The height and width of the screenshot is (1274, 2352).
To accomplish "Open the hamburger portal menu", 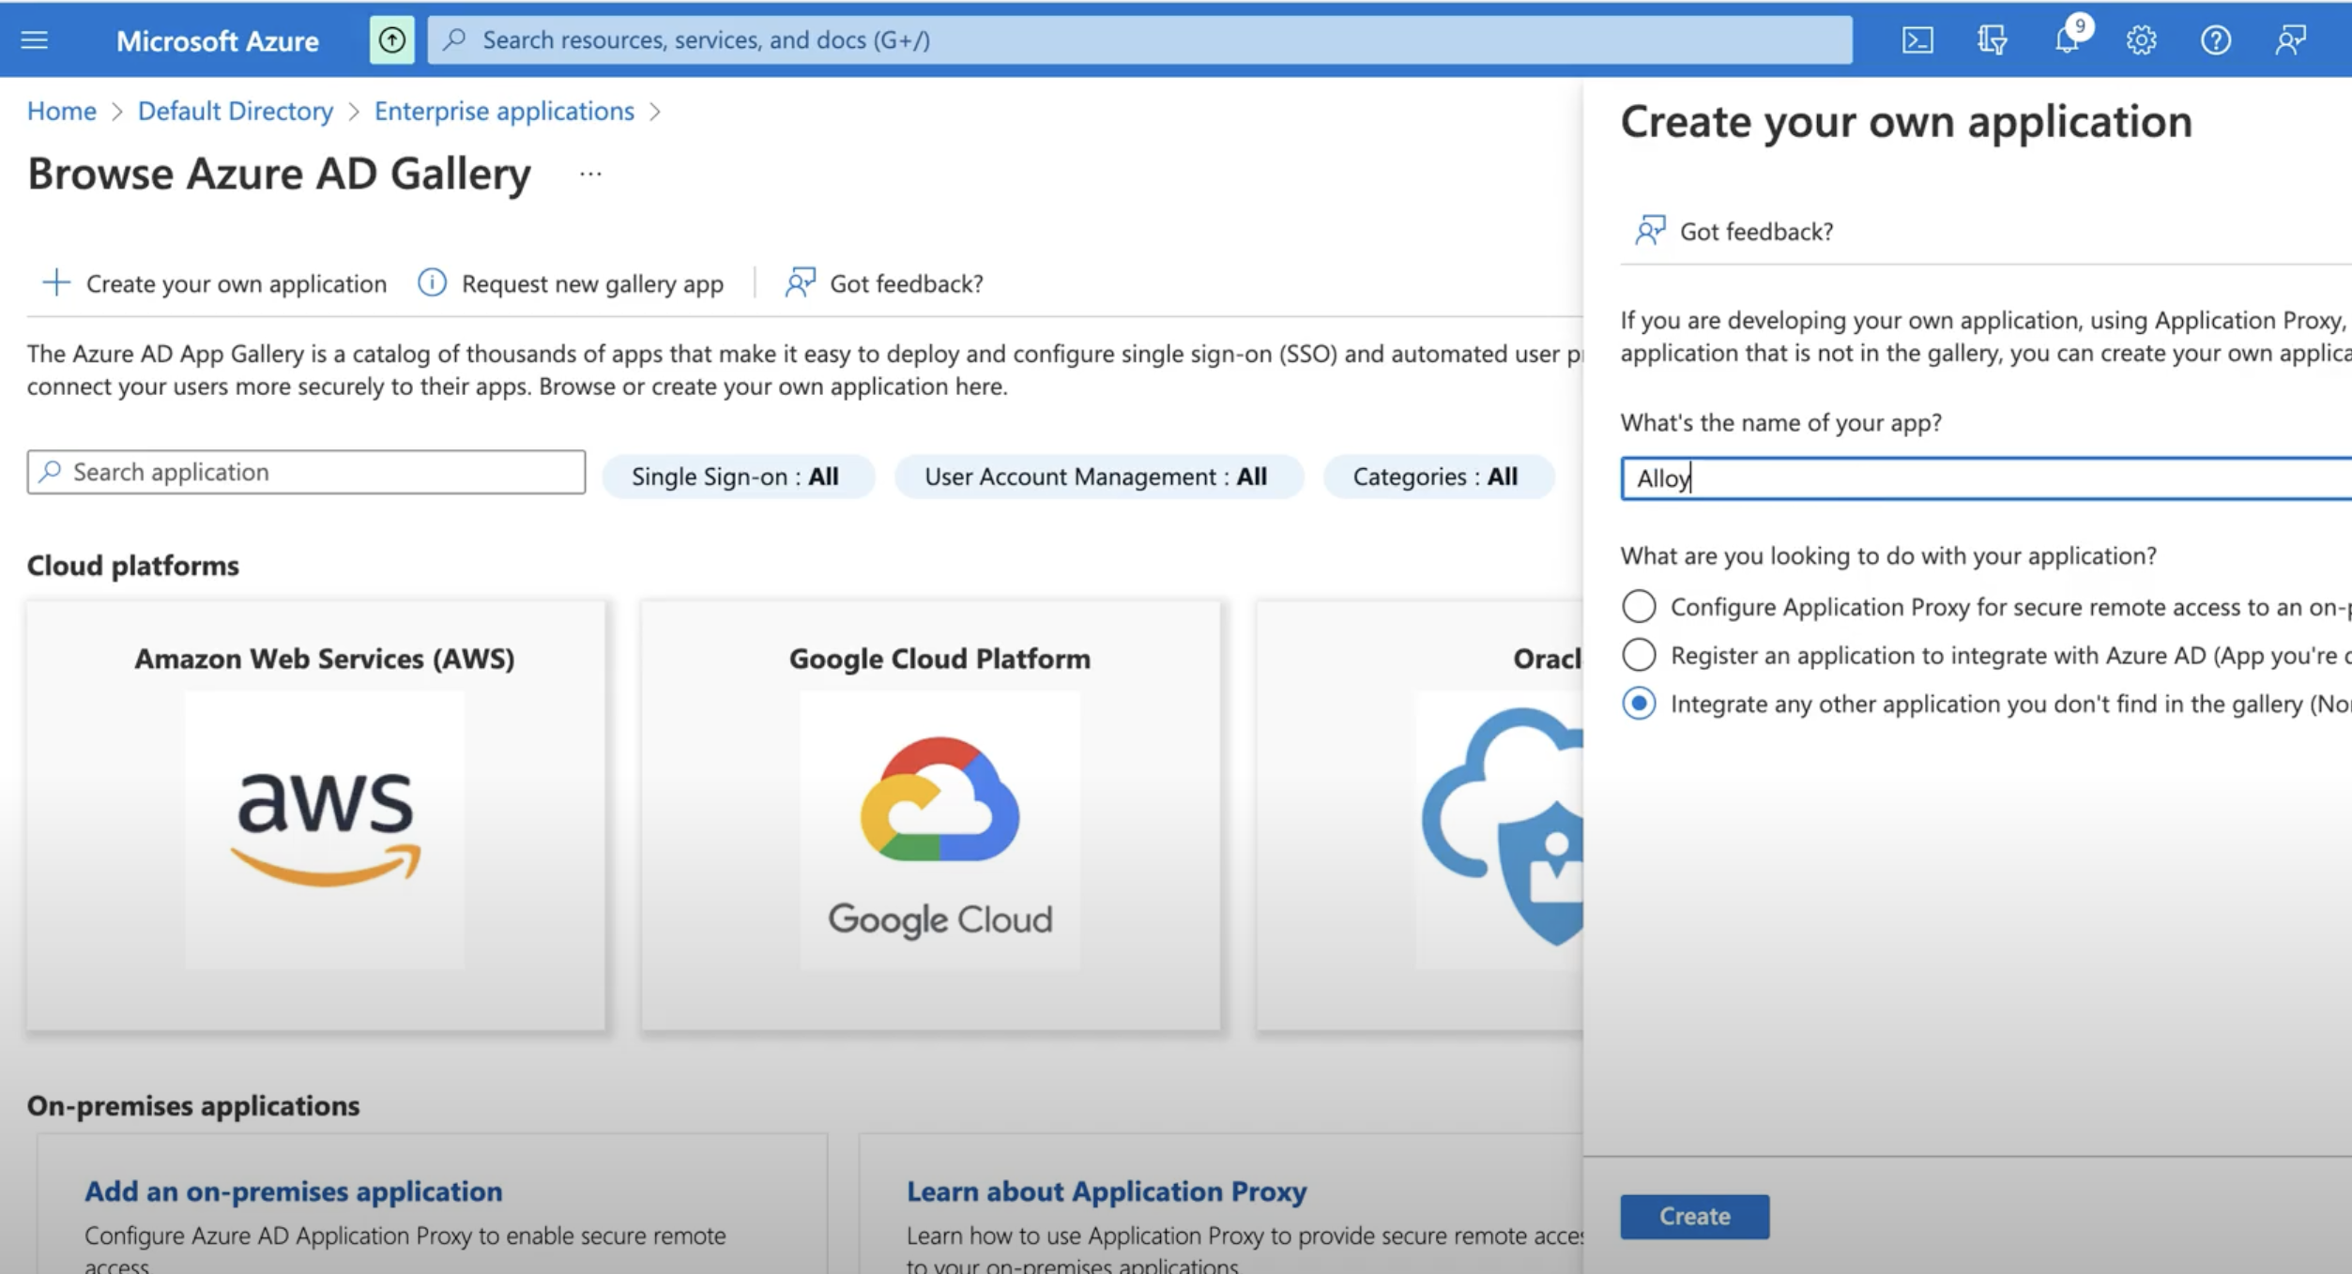I will click(x=35, y=40).
